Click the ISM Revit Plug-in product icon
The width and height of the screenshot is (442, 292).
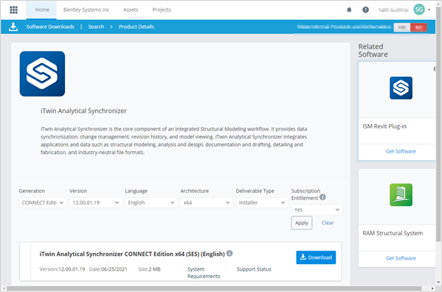pos(401,88)
